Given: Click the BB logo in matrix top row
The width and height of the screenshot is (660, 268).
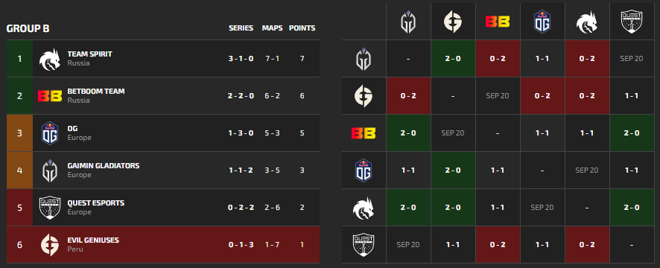Looking at the screenshot, I should coord(498,22).
